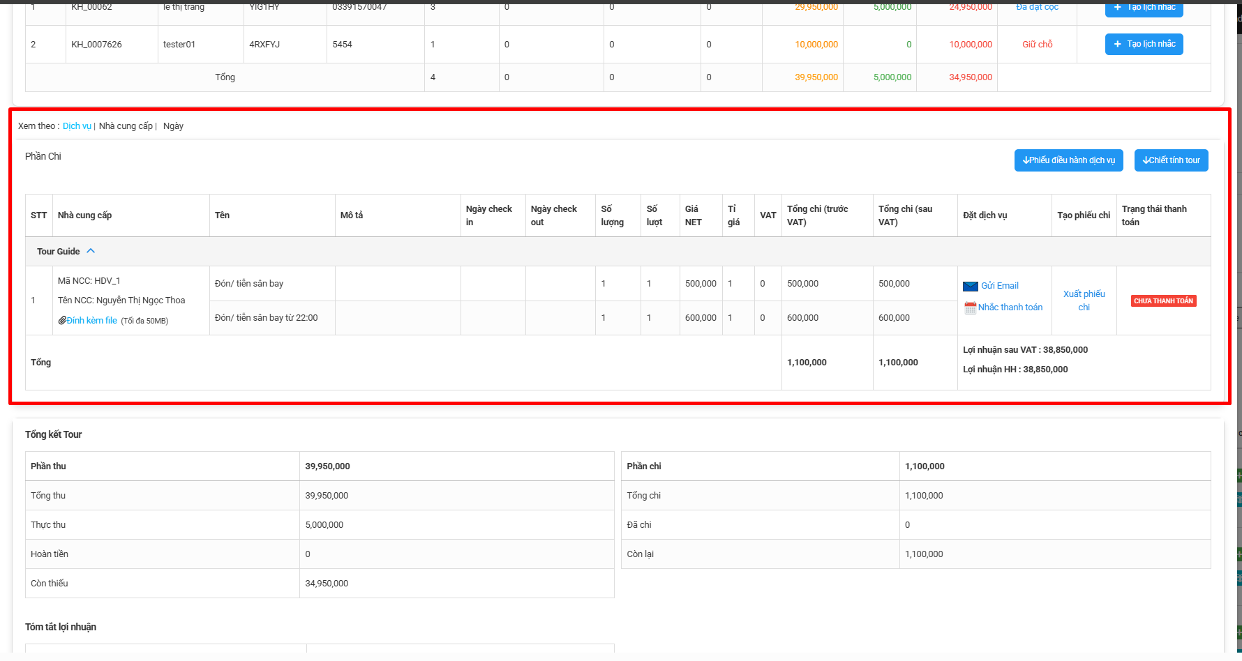Click the Nhà cung cấp column header
1242x661 pixels.
[x=84, y=215]
